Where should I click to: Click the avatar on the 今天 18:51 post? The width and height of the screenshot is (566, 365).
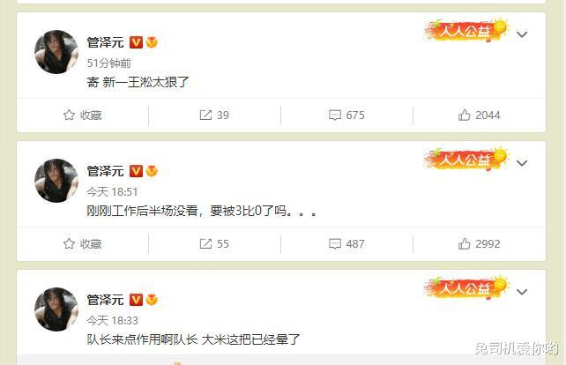point(56,181)
